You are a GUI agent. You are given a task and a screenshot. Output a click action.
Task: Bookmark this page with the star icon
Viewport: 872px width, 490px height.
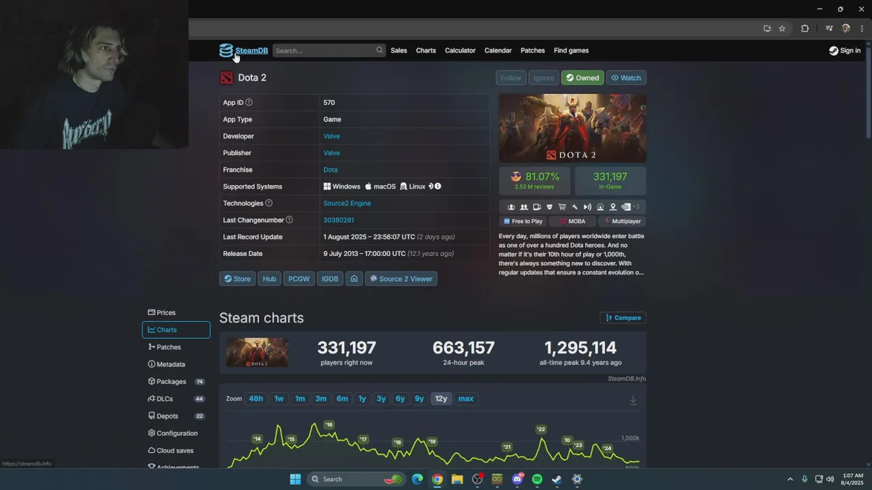[x=782, y=29]
